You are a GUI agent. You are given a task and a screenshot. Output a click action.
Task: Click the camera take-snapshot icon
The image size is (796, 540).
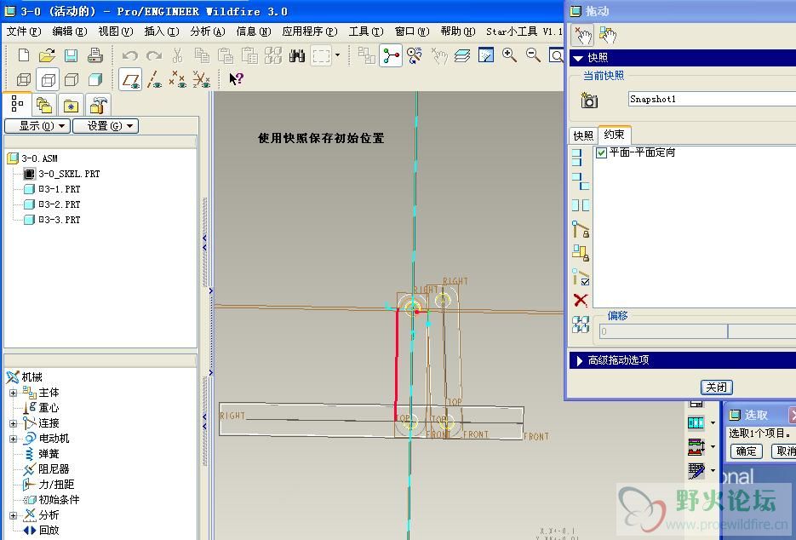(x=589, y=100)
